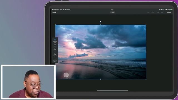Redo the transform step

coord(162,12)
